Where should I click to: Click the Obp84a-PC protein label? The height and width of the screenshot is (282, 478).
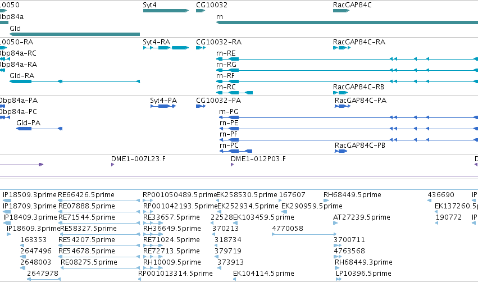[x=19, y=112]
